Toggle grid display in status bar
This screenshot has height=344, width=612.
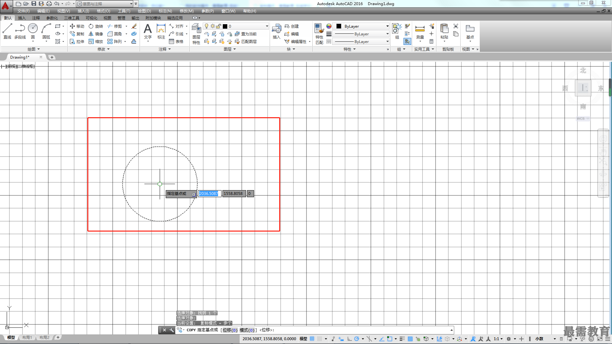tap(312, 339)
